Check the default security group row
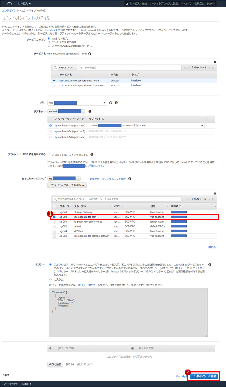Viewport: 226px width, 387px height. (x=54, y=227)
